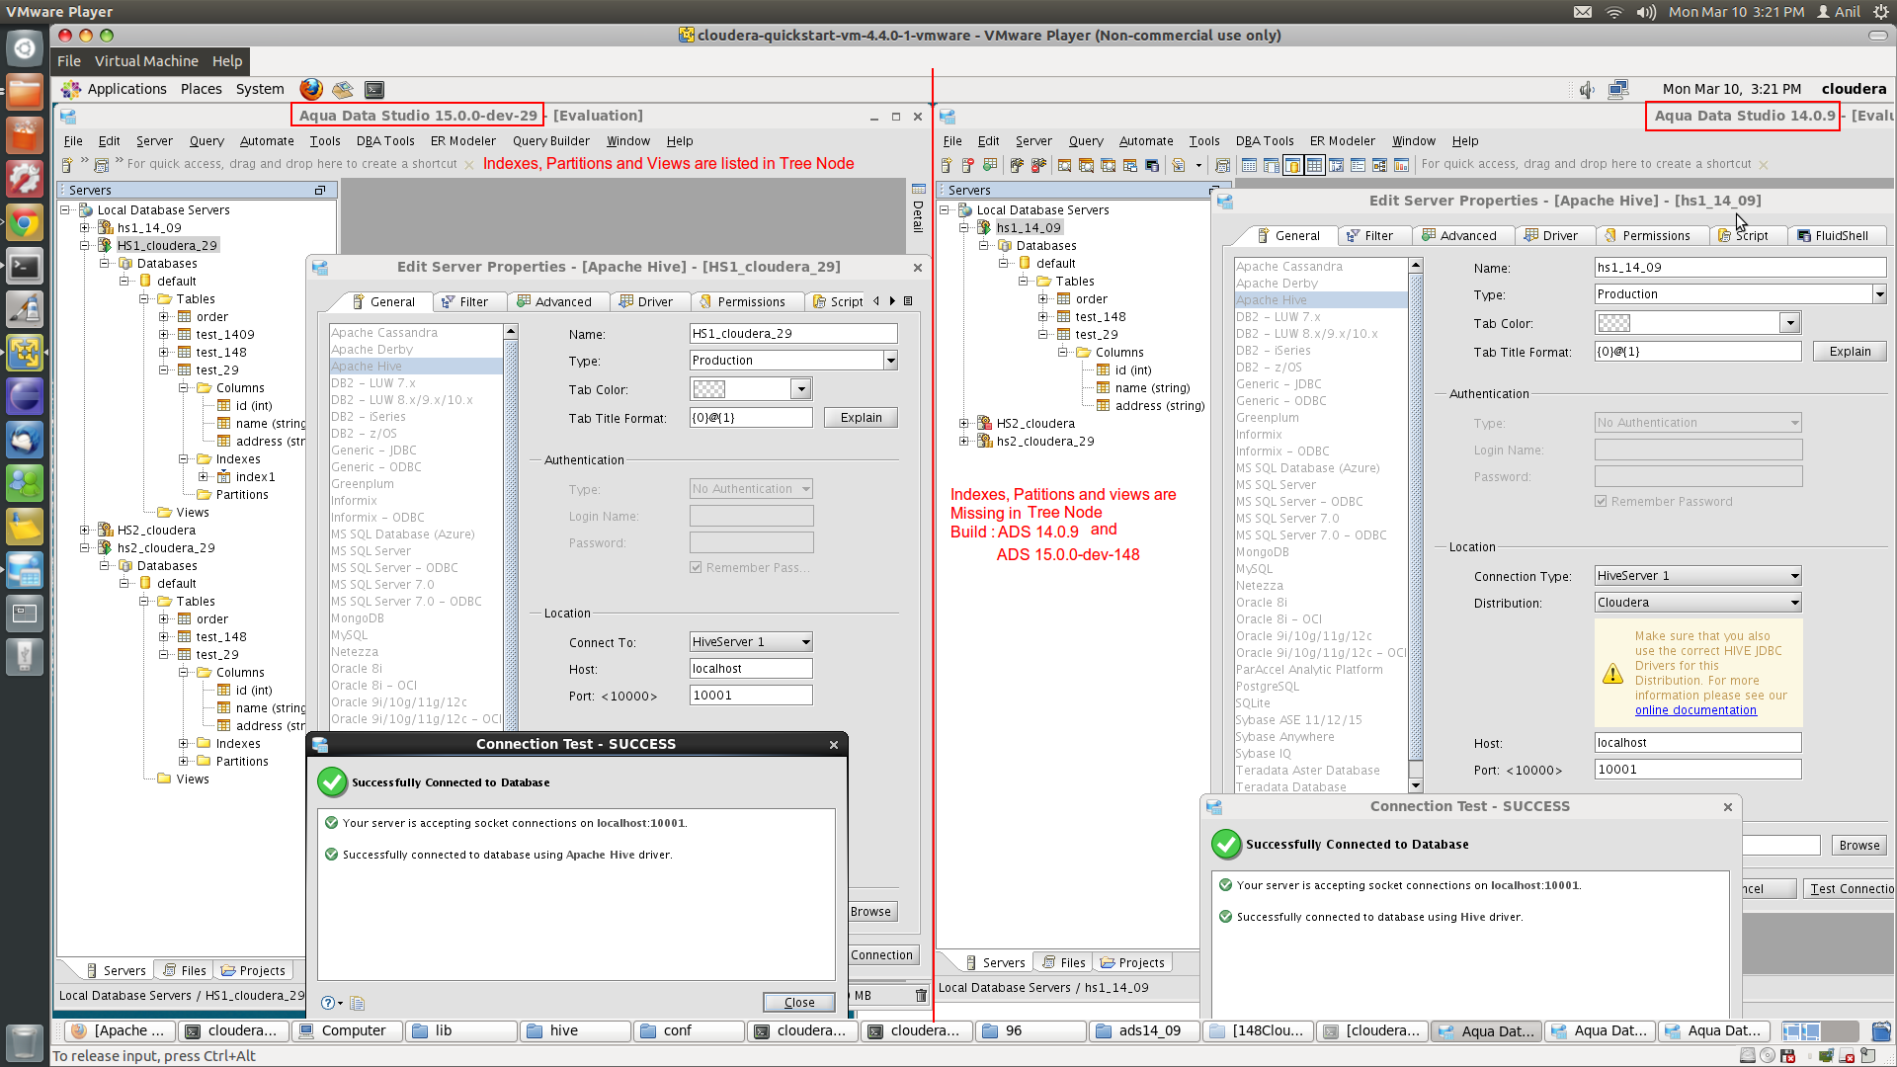Click the hive folder item in bottom taskbar
1897x1067 pixels.
pyautogui.click(x=576, y=1030)
